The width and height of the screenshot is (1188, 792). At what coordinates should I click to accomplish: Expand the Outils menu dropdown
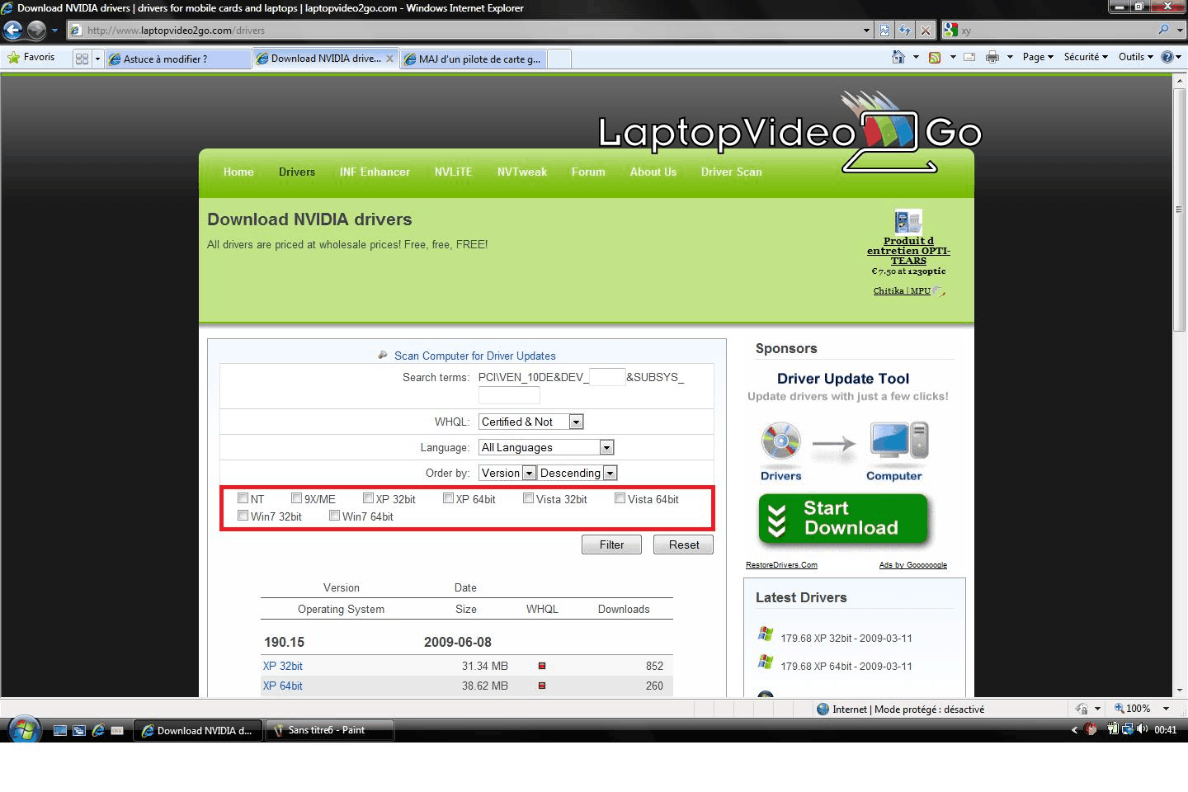1136,57
